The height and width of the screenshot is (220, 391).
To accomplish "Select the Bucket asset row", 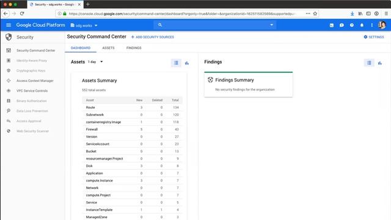I will point(132,151).
